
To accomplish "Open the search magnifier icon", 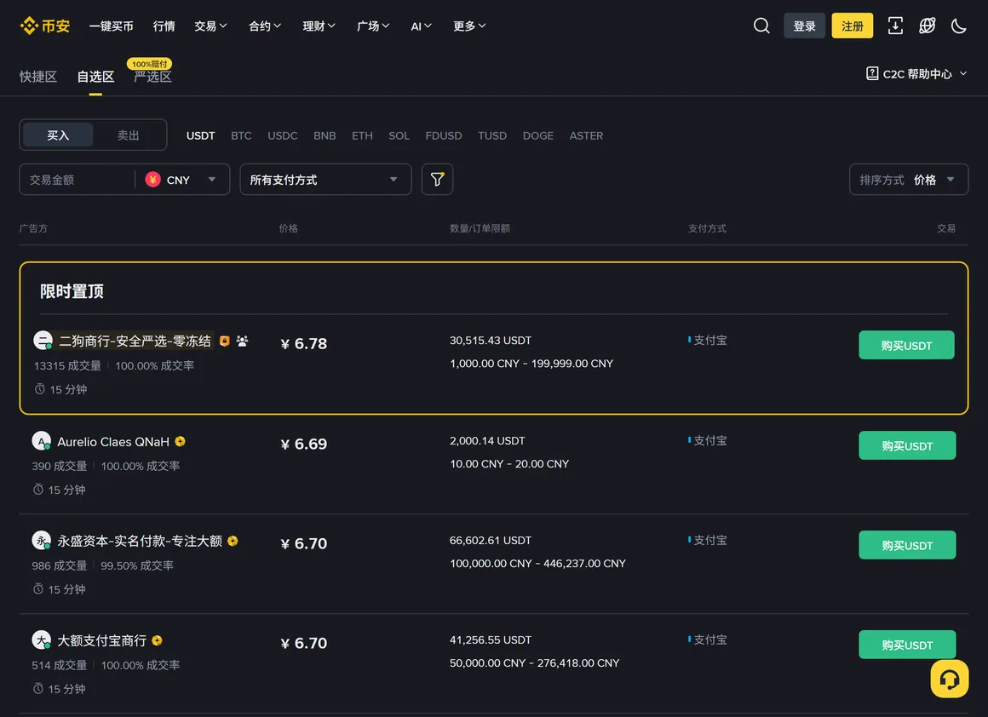I will (x=761, y=26).
